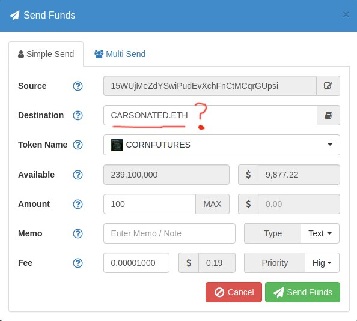This screenshot has height=321, width=357.
Task: Click the fee amount input field
Action: [136, 263]
